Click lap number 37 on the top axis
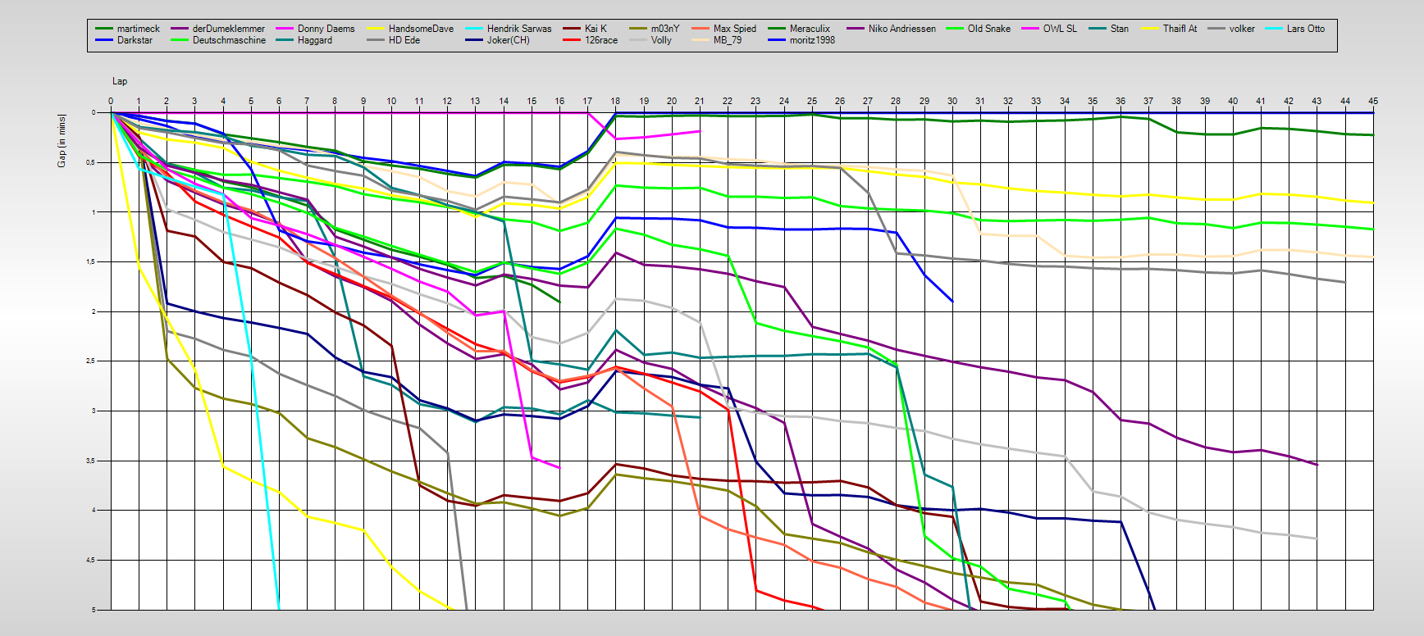 point(1148,101)
